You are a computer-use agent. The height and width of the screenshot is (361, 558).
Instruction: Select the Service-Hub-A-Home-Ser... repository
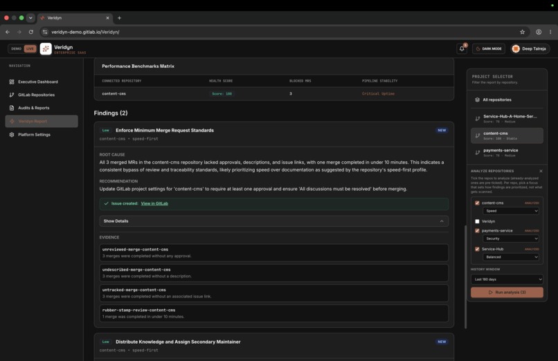[507, 119]
